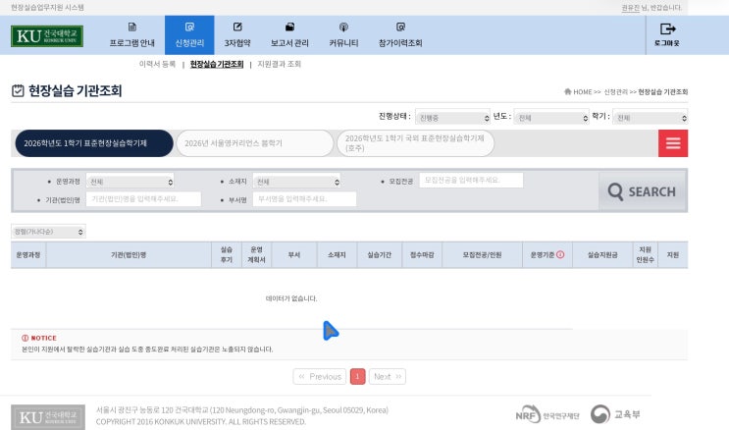Screen dimensions: 729x430
Task: Click the 접수마감 column header
Action: click(x=422, y=255)
